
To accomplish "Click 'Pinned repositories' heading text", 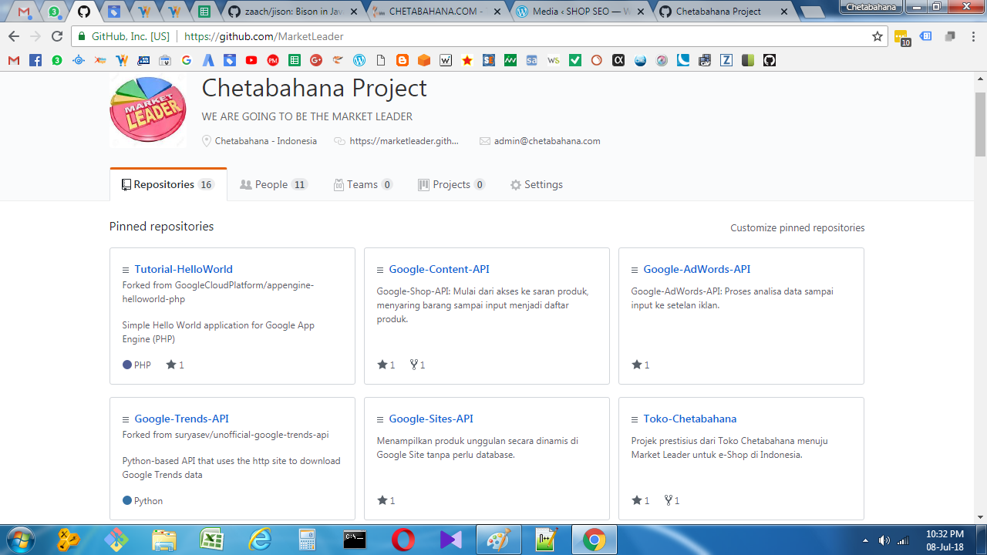I will click(161, 227).
